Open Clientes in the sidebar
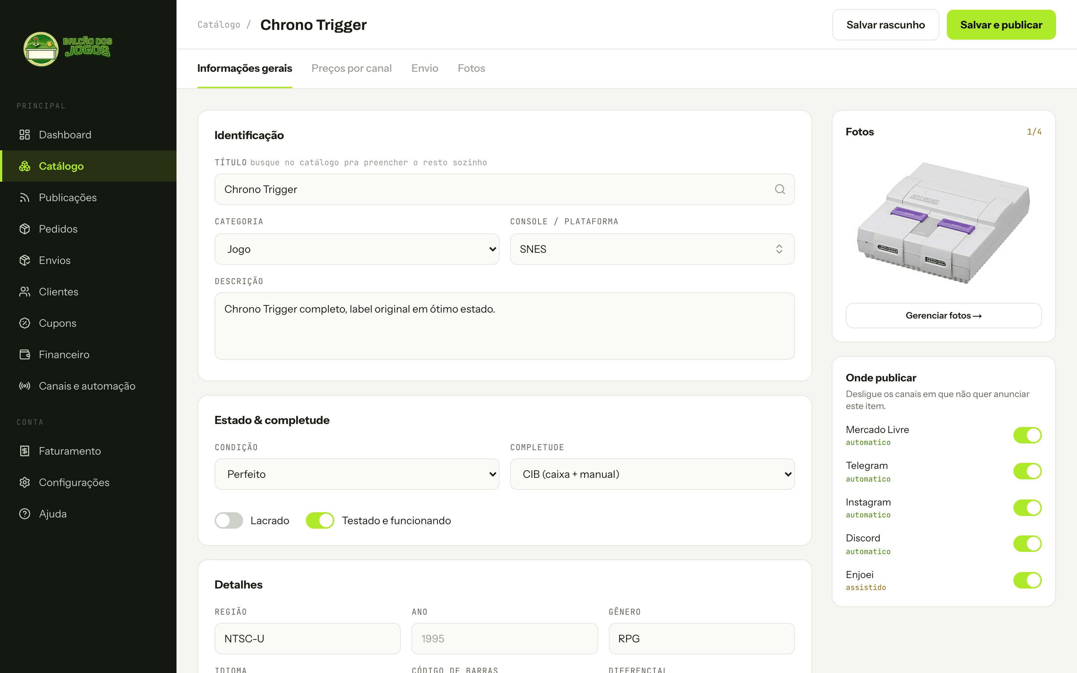The image size is (1077, 673). (88, 292)
